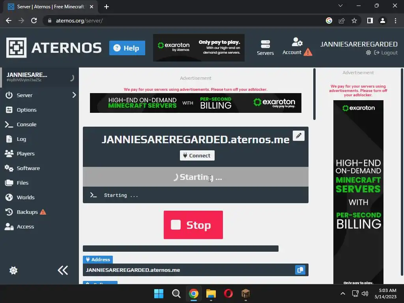Click the exaroton header advertisement banner

199,48
